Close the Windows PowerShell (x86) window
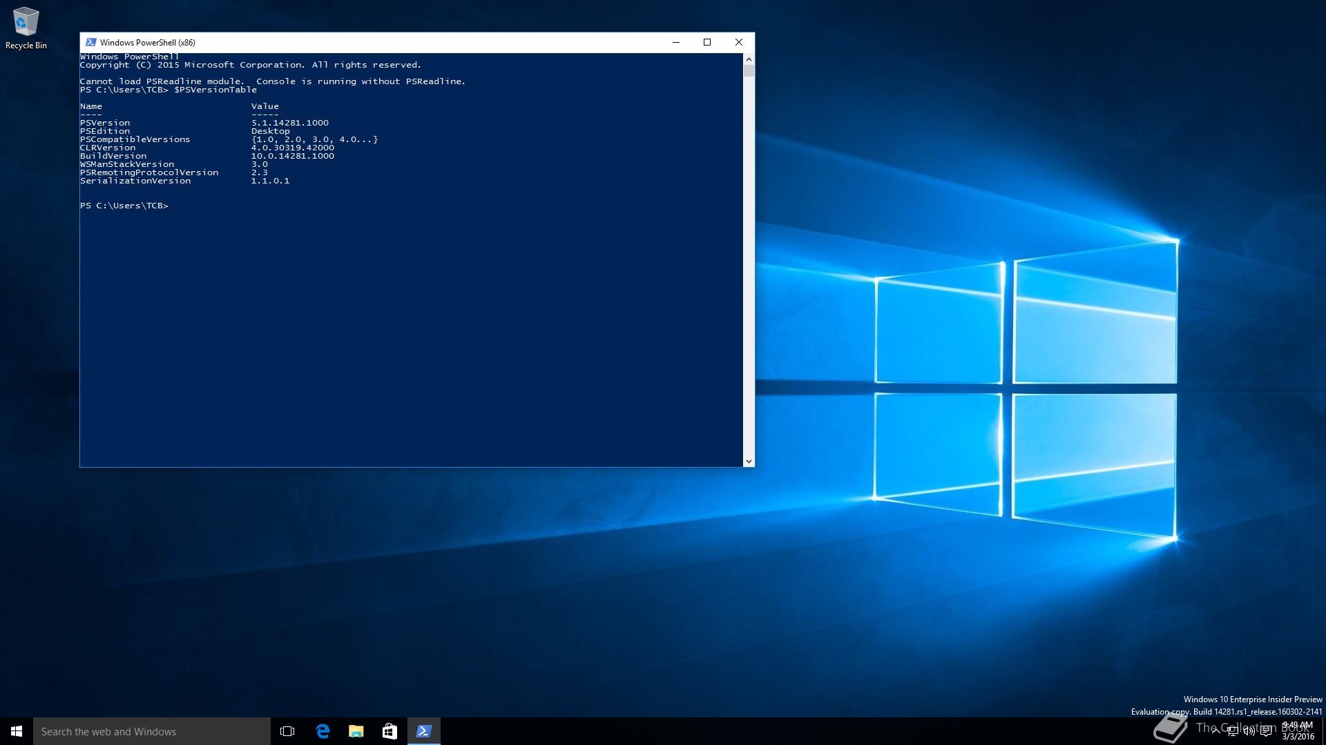1326x745 pixels. [x=739, y=42]
